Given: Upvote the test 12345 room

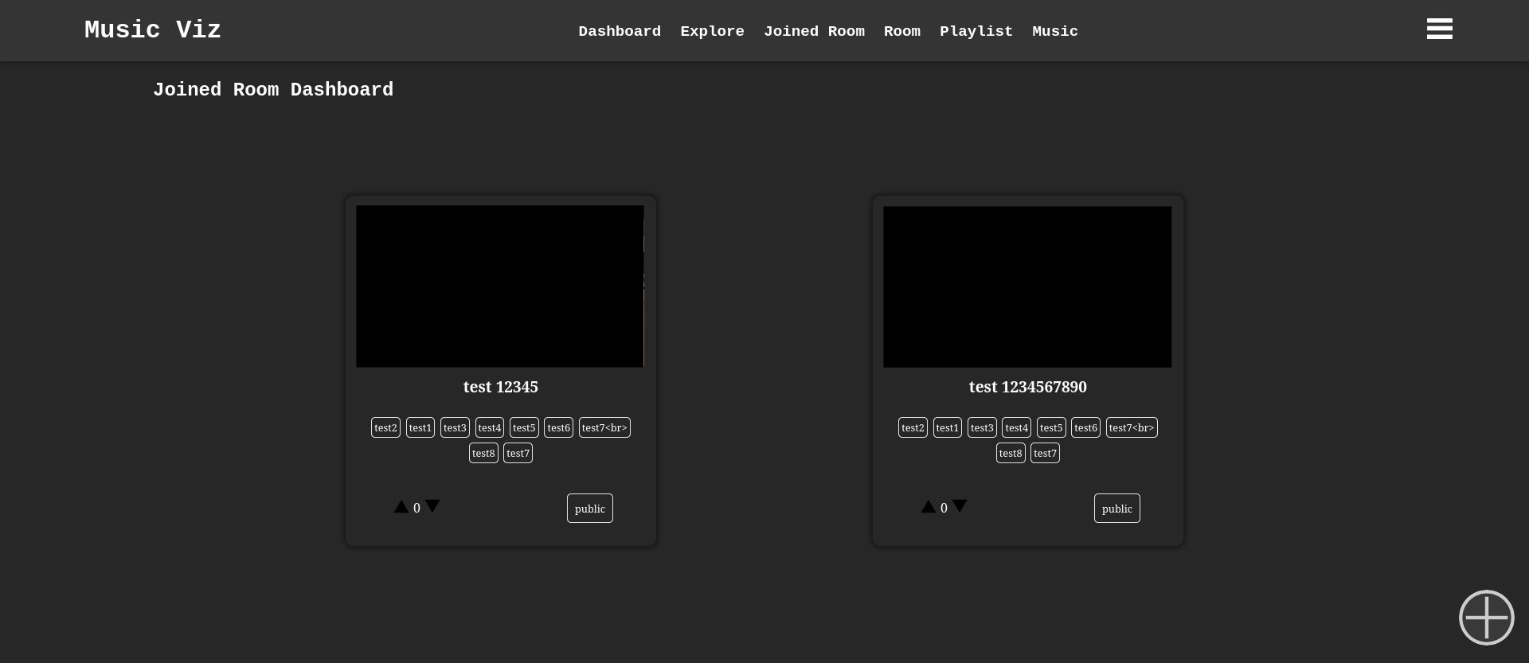Looking at the screenshot, I should point(401,506).
